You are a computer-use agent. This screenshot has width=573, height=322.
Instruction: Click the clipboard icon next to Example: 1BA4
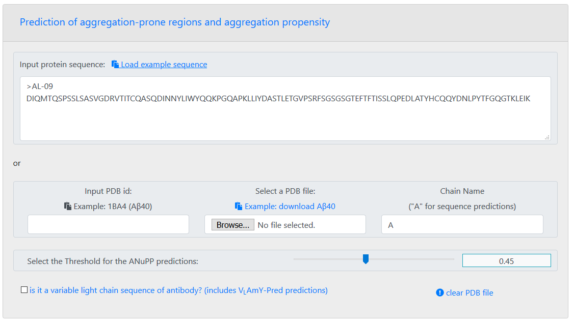click(x=68, y=207)
